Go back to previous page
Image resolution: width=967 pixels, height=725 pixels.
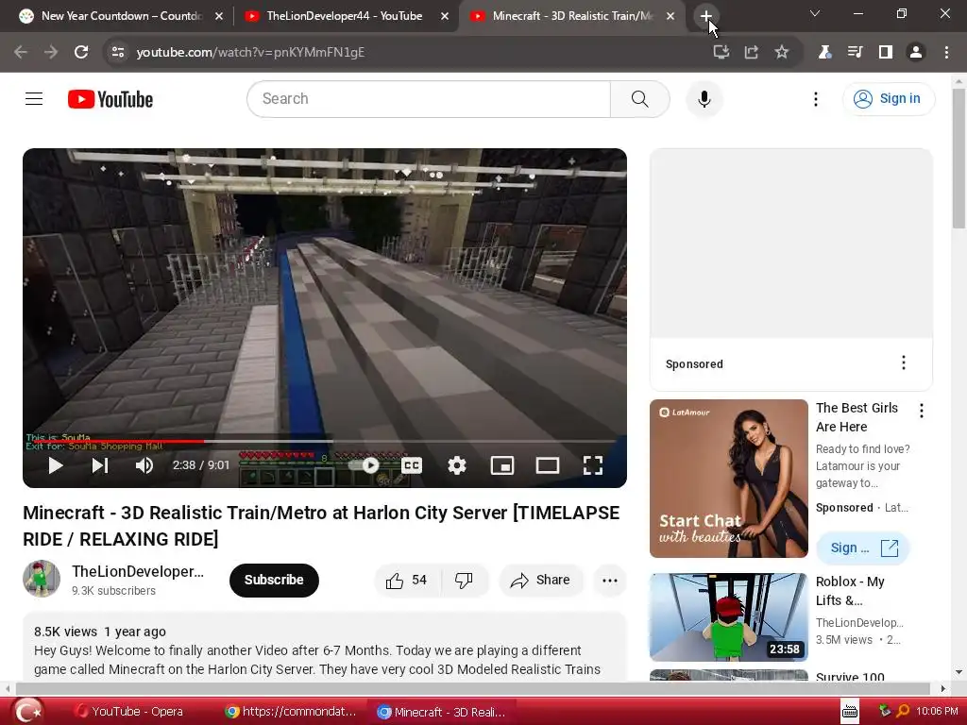(x=21, y=53)
